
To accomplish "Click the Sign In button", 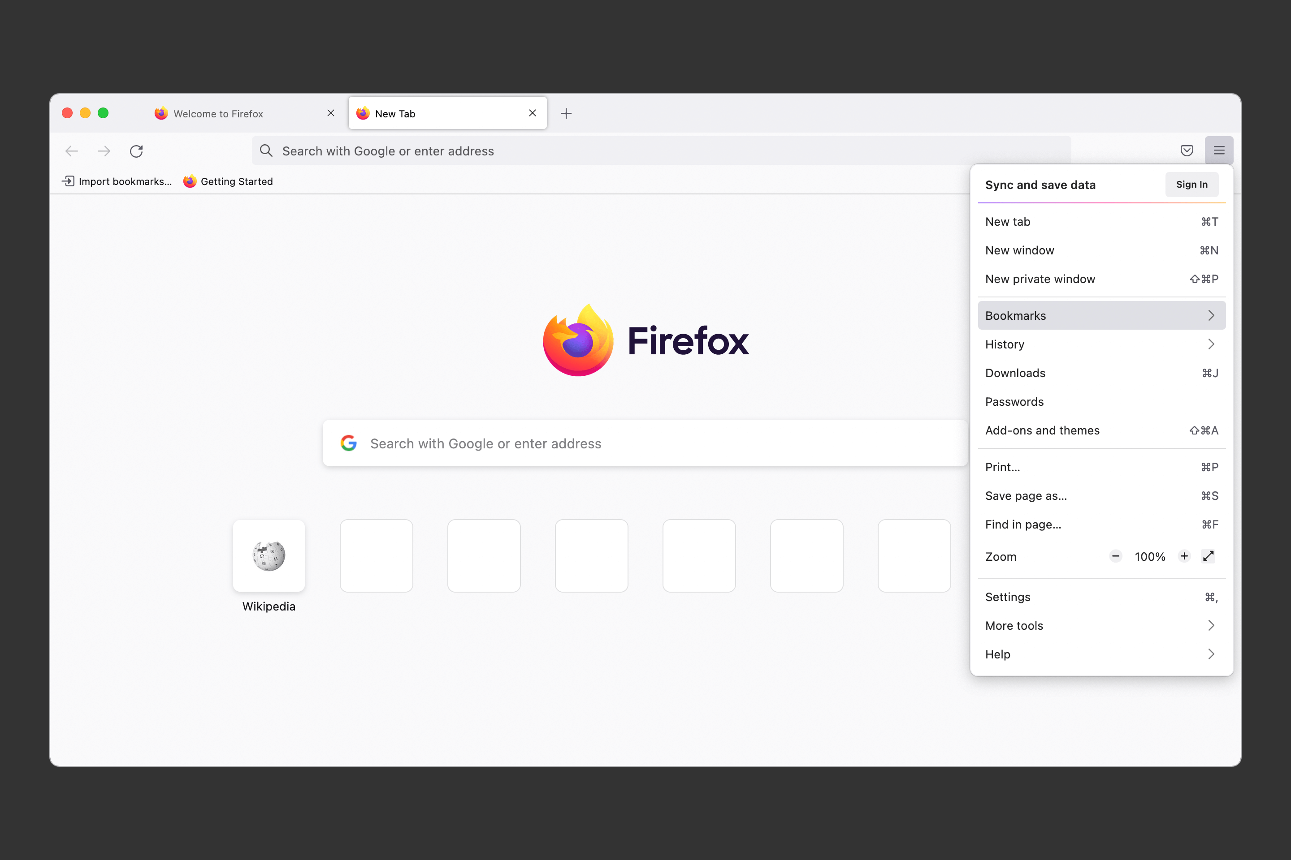I will (x=1191, y=185).
